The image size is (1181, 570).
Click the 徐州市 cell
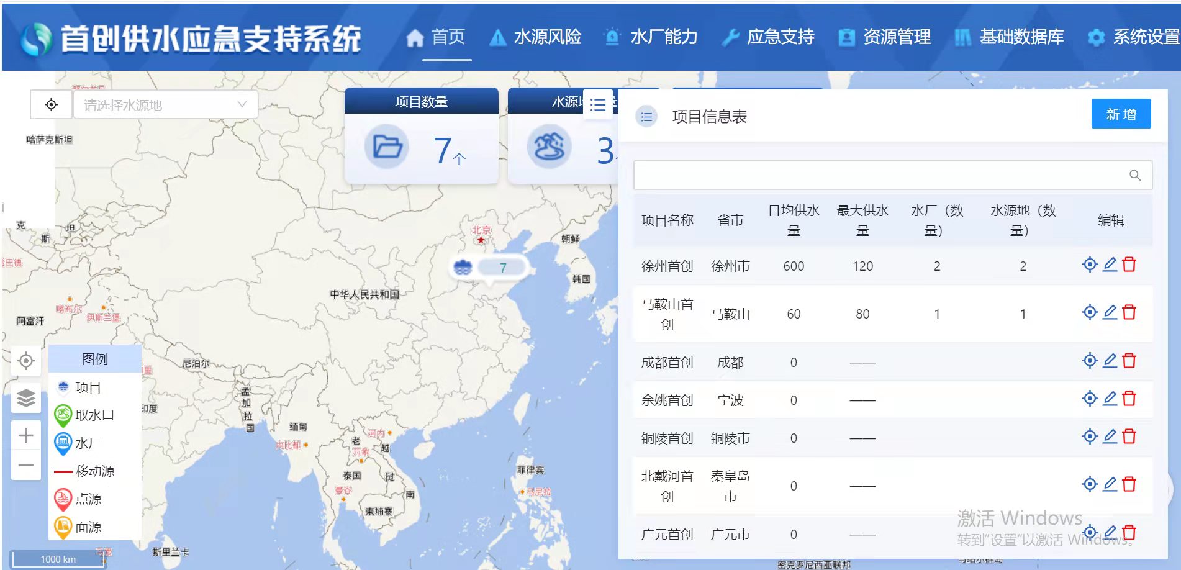click(x=730, y=266)
